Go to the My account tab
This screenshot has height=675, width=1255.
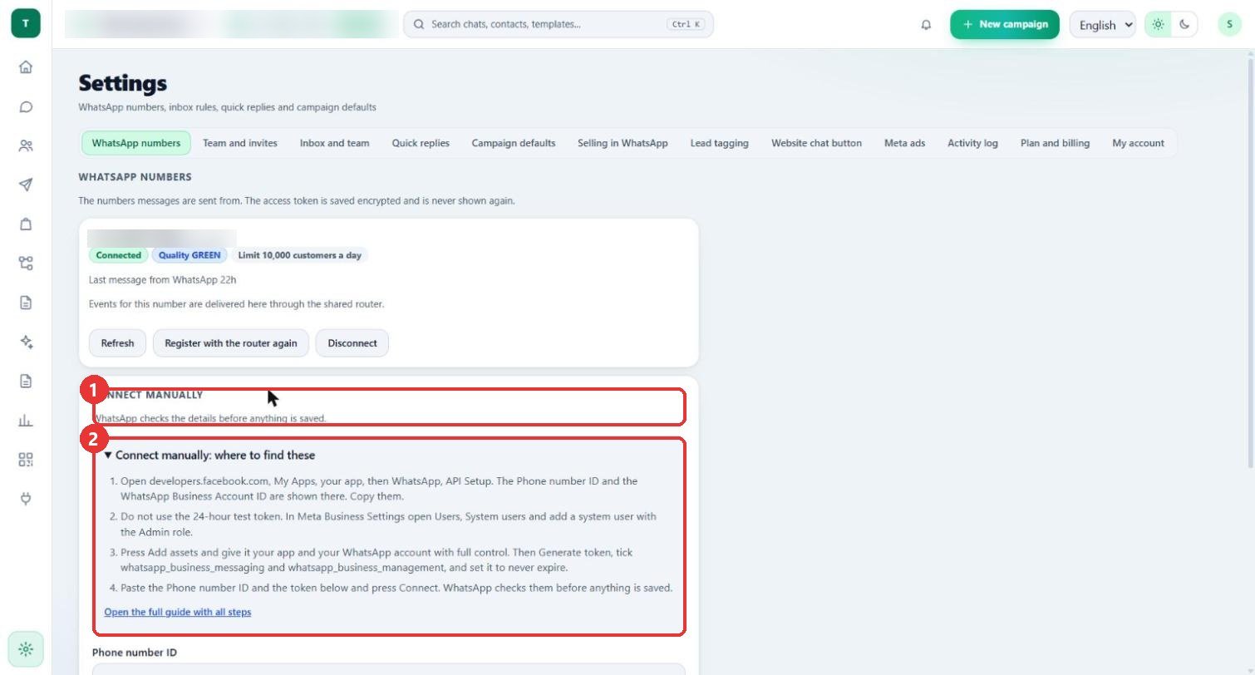[1138, 143]
